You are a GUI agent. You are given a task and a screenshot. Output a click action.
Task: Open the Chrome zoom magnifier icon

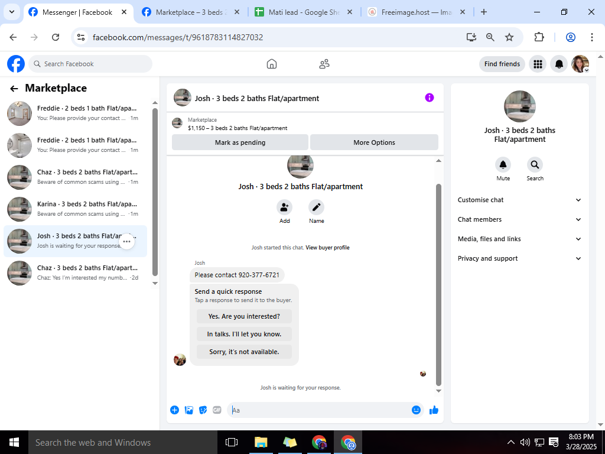pyautogui.click(x=490, y=37)
